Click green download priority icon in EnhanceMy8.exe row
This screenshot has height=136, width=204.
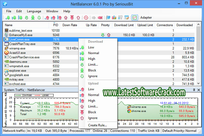point(103,35)
